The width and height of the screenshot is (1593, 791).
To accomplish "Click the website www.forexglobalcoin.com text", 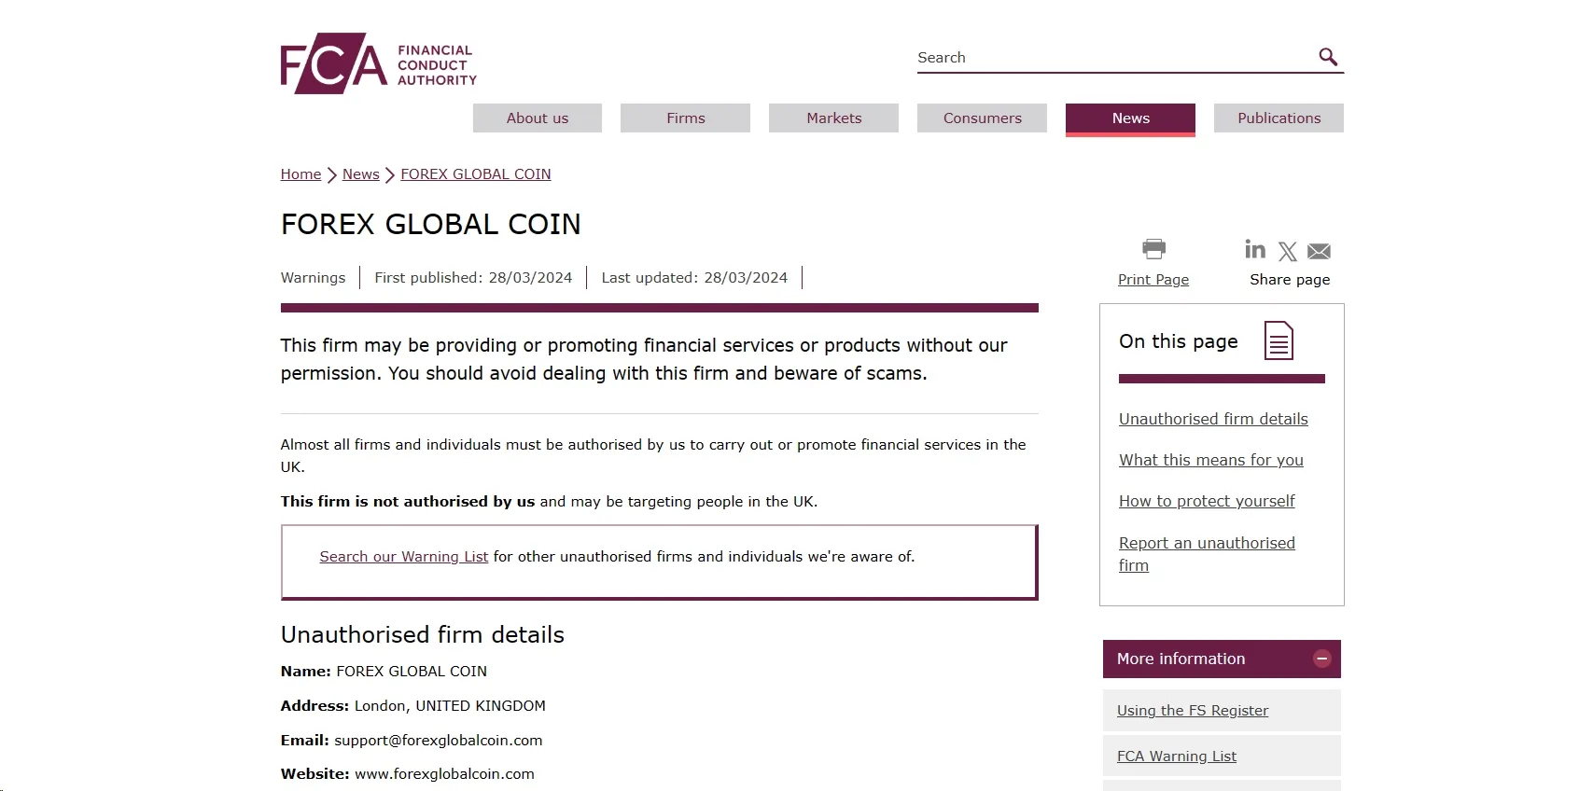I will 445,774.
